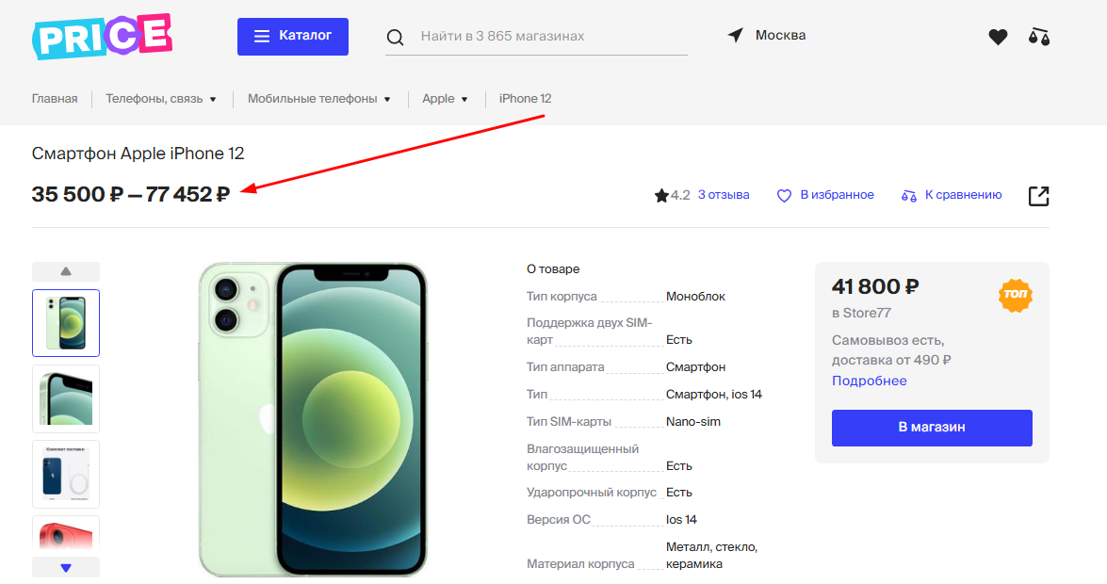Move thumbnail list up with arrow

tap(66, 271)
